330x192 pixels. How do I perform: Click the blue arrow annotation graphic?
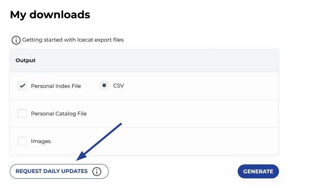[x=99, y=141]
